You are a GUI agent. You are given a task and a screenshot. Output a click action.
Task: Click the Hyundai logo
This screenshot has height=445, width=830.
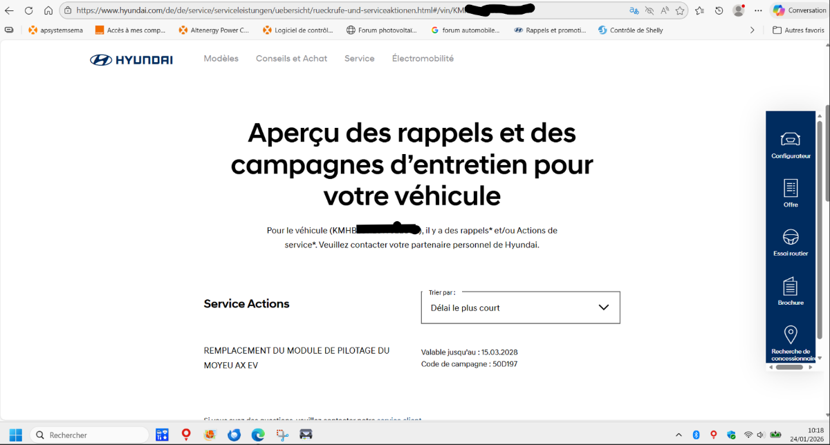[131, 59]
